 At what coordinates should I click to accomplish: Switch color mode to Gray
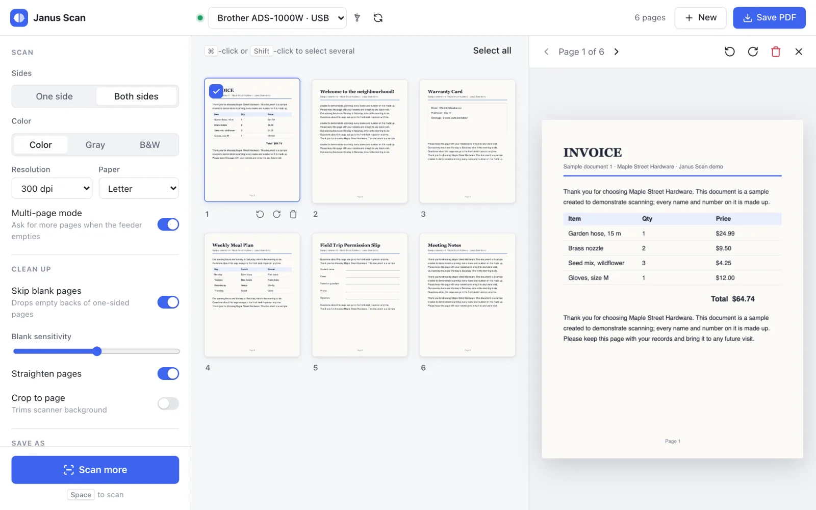tap(95, 145)
